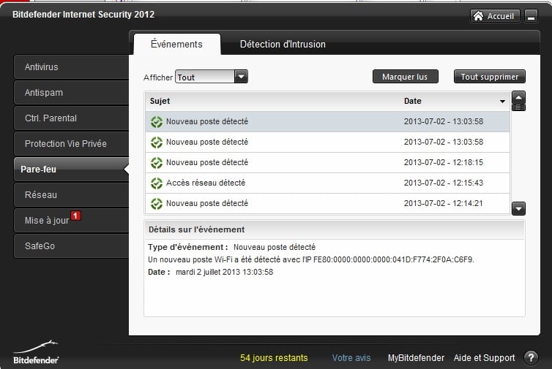
Task: Click the mardi 2 juillet 2013 date text
Action: click(x=224, y=272)
